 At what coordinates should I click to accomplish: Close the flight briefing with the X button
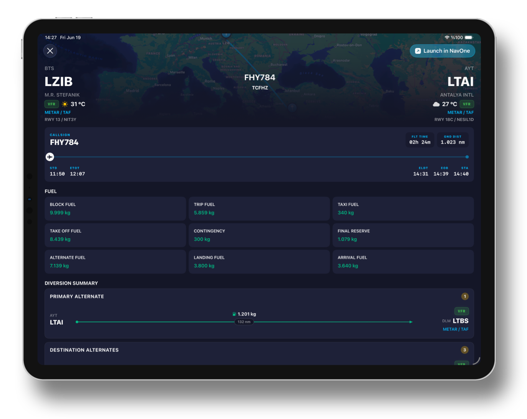click(50, 51)
